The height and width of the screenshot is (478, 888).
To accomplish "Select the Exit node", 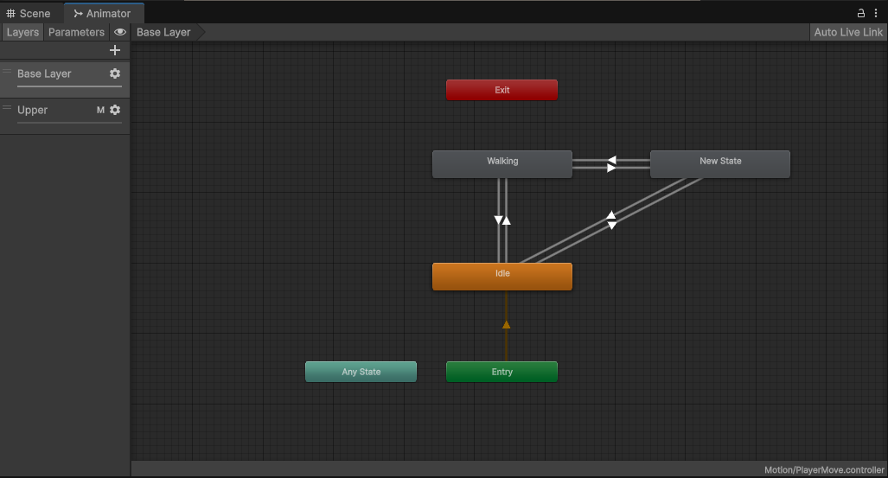I will click(x=501, y=90).
